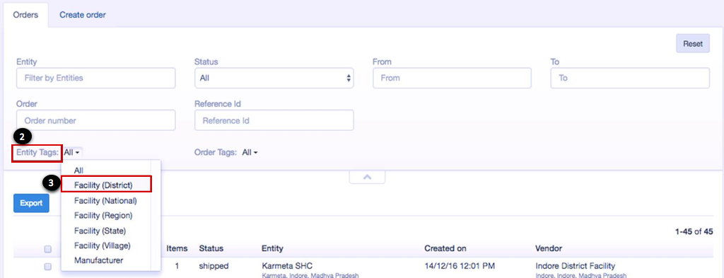
Task: Select the Orders tab
Action: [25, 15]
